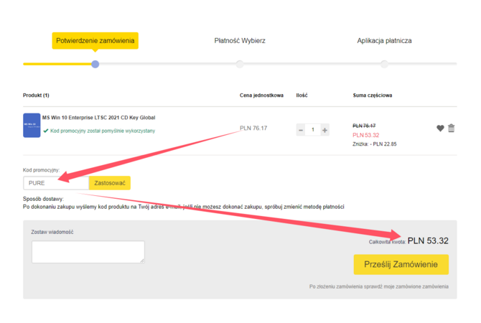481x323 pixels.
Task: Focus the Kod promocyjny input field
Action: pos(56,183)
